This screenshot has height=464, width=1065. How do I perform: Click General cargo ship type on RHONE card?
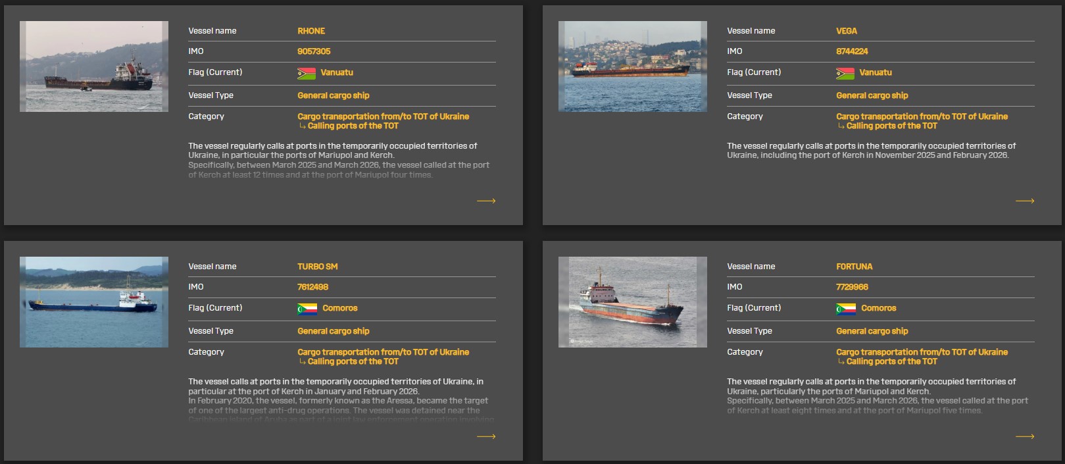[334, 95]
